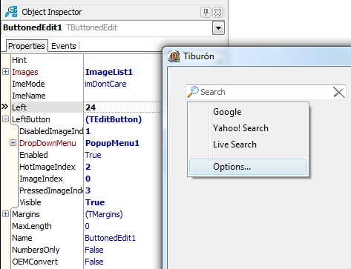Image resolution: width=351 pixels, height=269 pixels.
Task: Click the (TEditButton) value
Action: click(x=114, y=119)
